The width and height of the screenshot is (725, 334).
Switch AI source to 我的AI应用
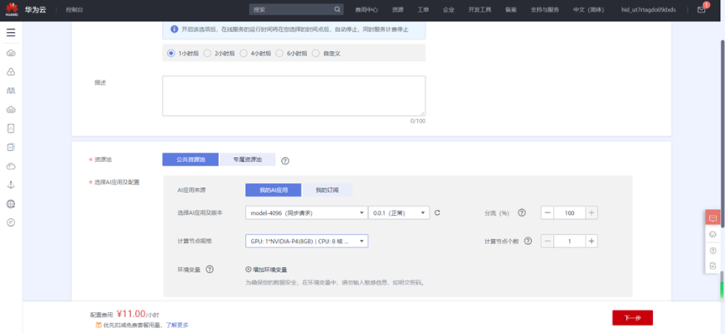tap(274, 190)
